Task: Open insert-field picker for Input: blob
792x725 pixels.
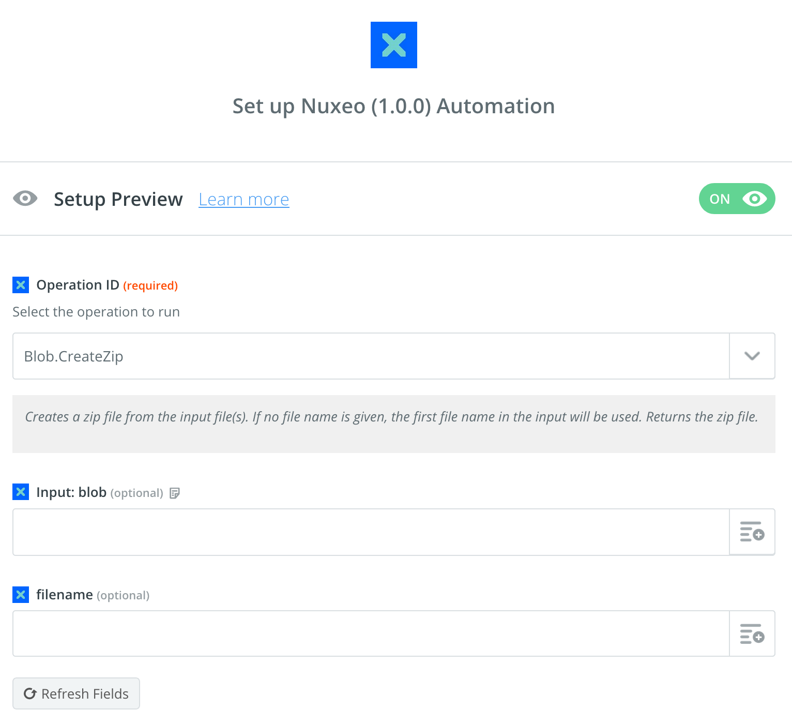Action: tap(752, 532)
